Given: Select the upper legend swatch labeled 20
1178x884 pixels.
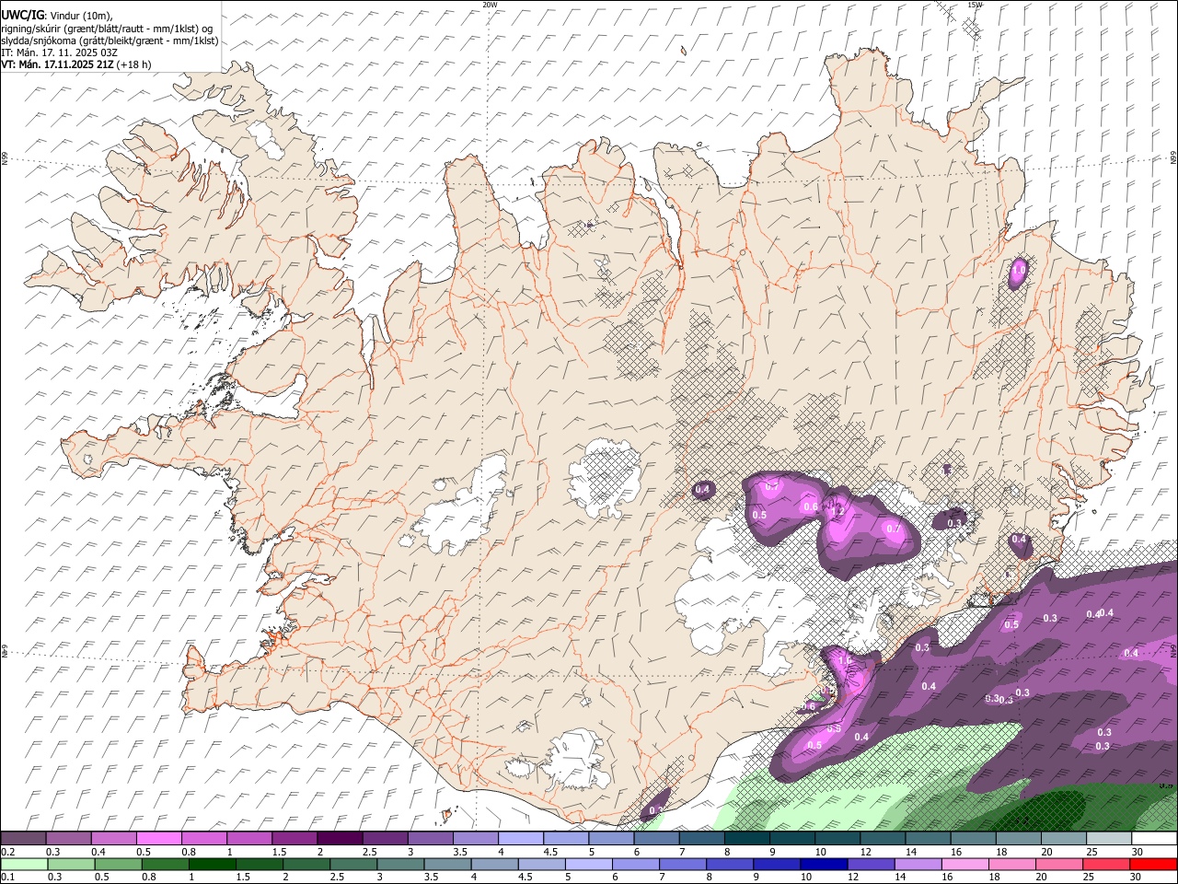Looking at the screenshot, I should [1065, 839].
